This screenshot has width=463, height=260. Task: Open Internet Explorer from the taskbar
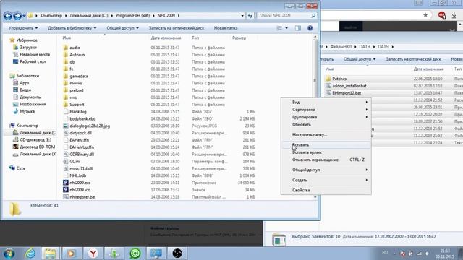pyautogui.click(x=30, y=253)
